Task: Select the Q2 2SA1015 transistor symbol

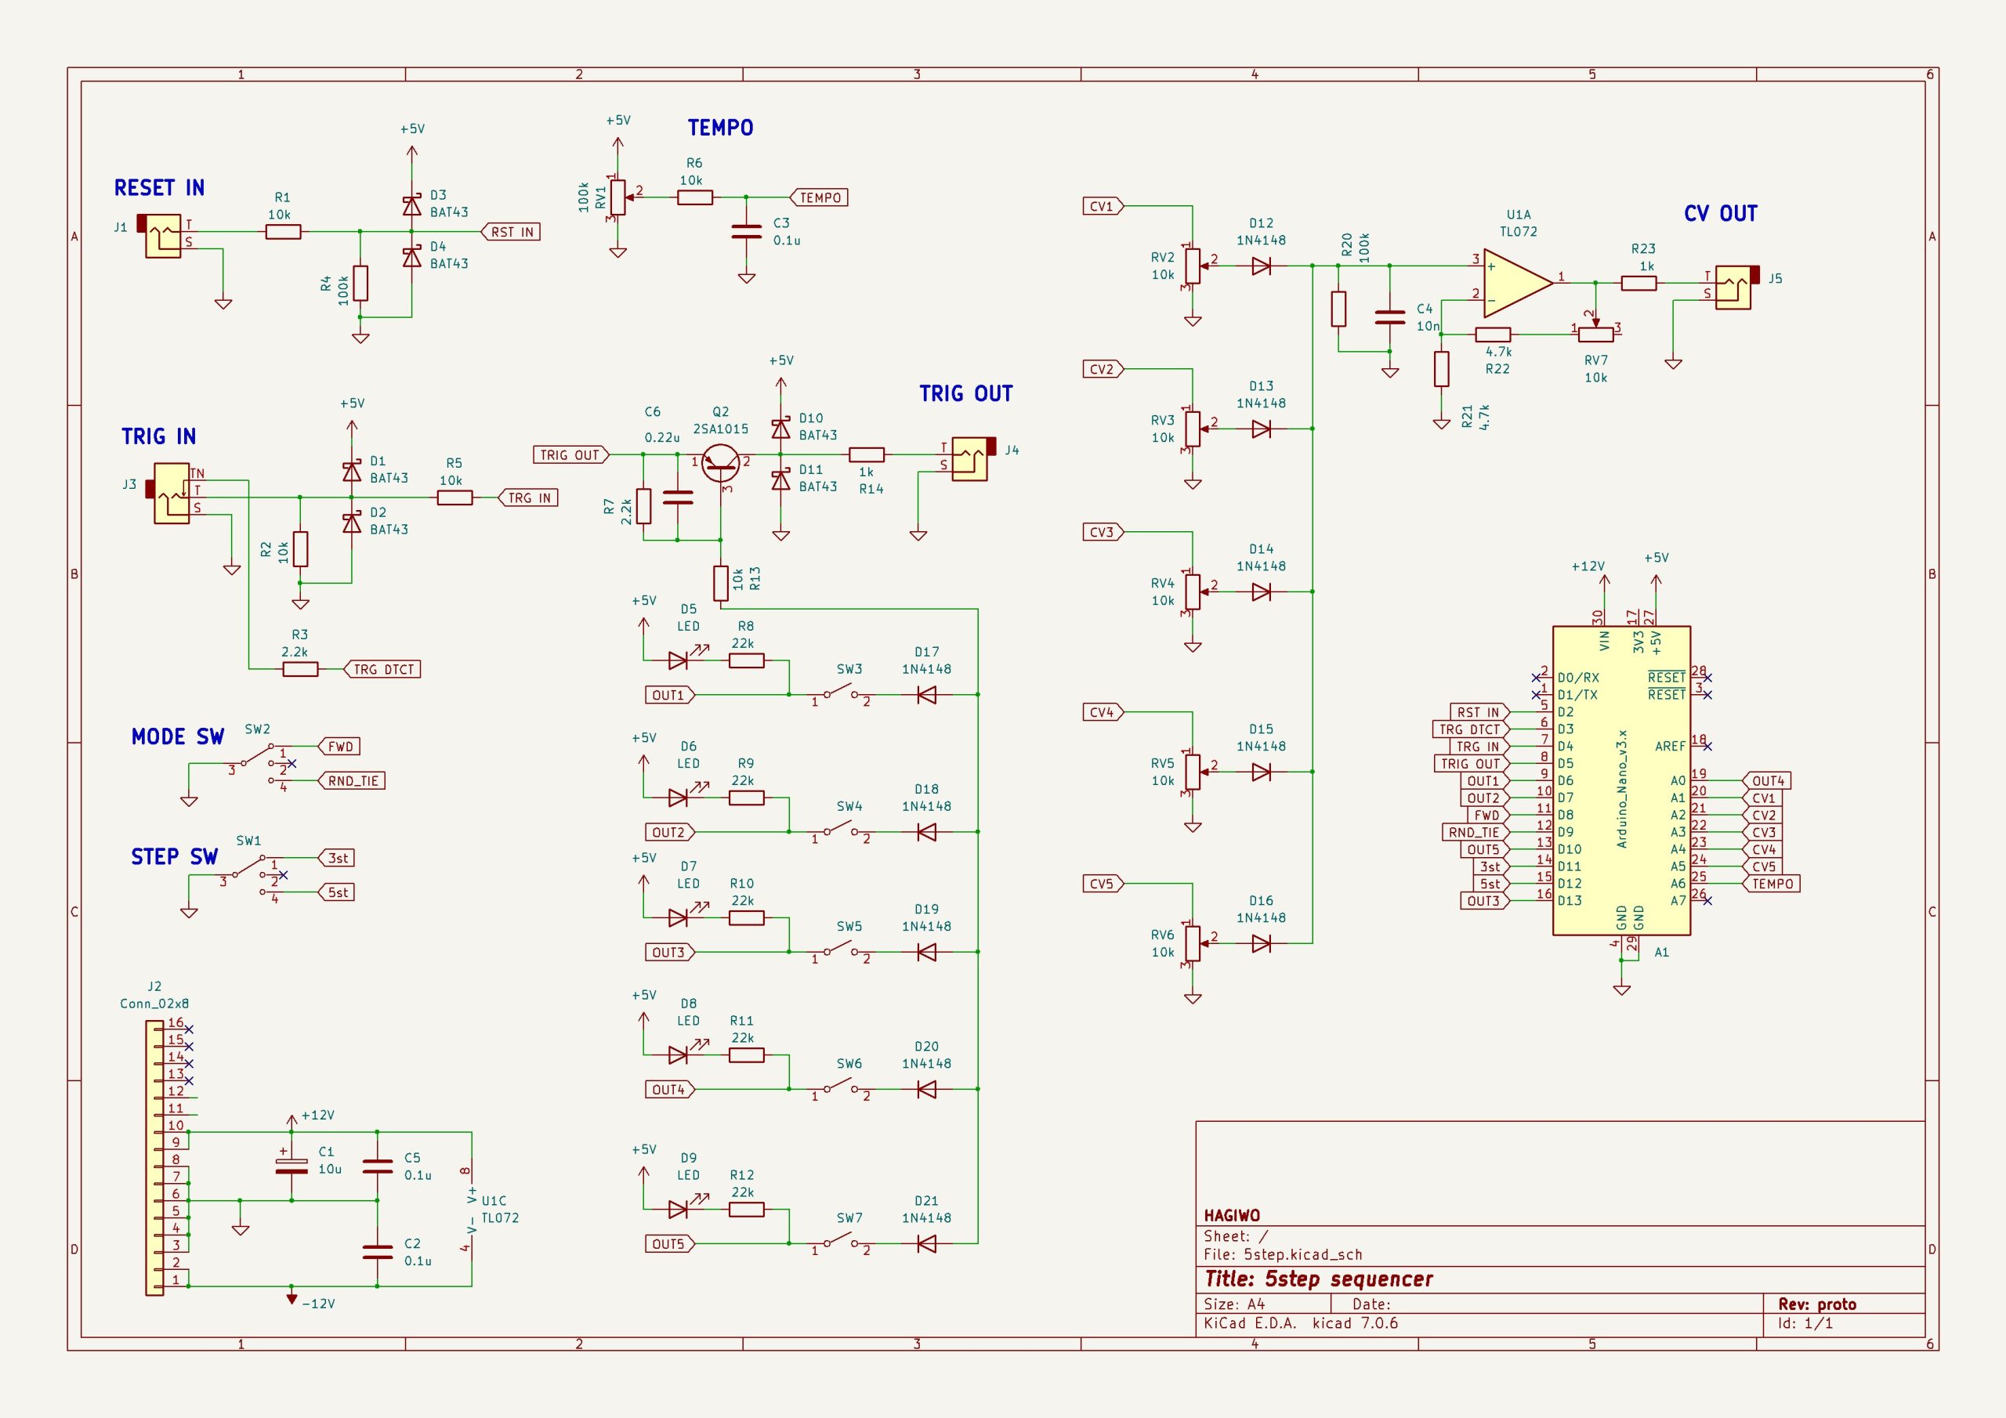Action: [721, 463]
